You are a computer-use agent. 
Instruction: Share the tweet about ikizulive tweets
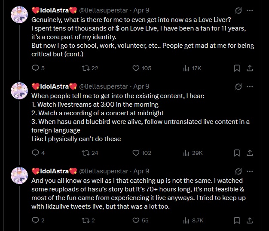click(250, 220)
